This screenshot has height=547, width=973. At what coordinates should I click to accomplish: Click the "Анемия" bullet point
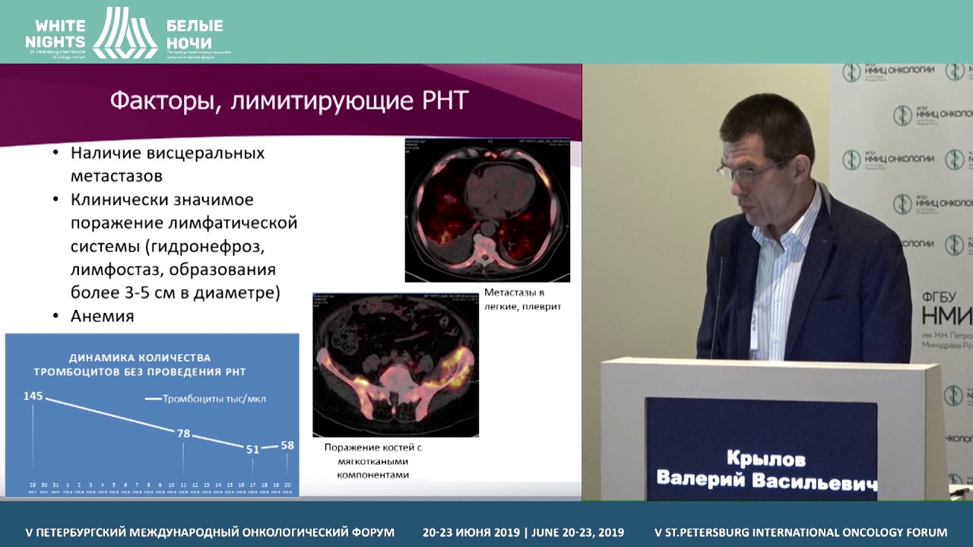pos(103,316)
